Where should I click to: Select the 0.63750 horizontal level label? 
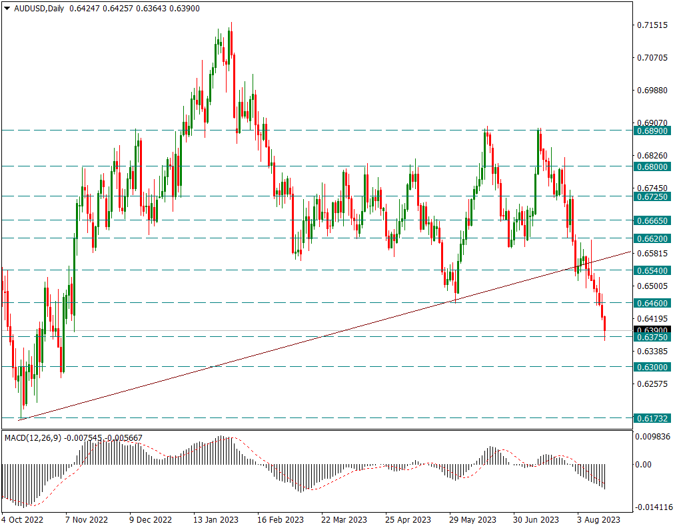[652, 338]
